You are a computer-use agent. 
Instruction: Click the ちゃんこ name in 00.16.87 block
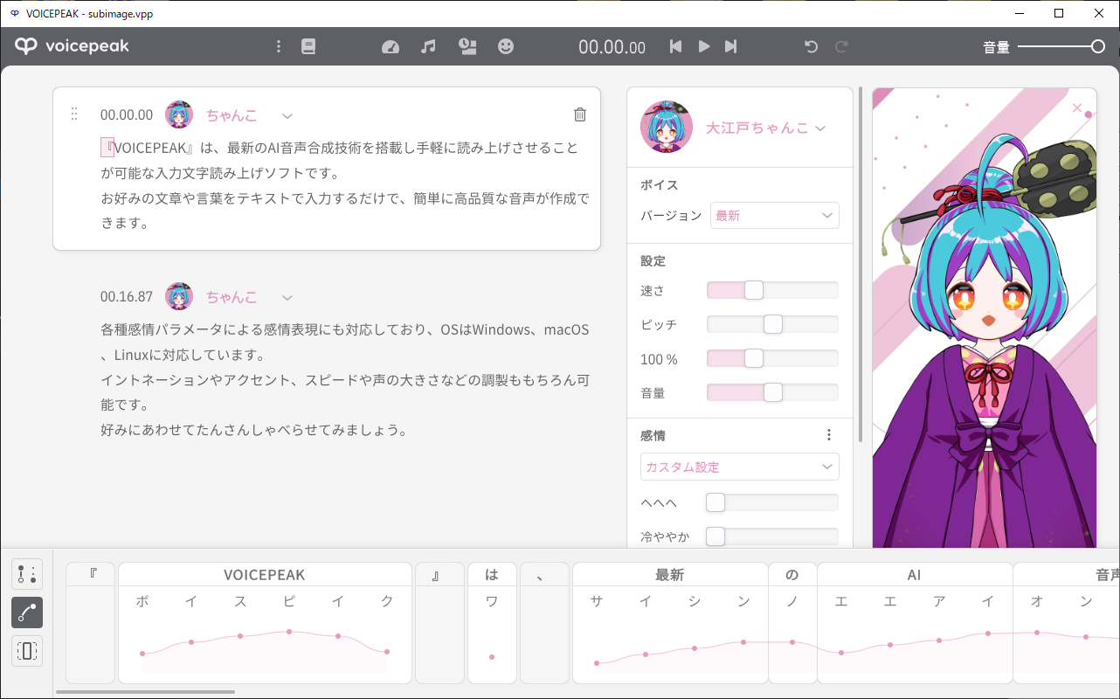pyautogui.click(x=232, y=296)
